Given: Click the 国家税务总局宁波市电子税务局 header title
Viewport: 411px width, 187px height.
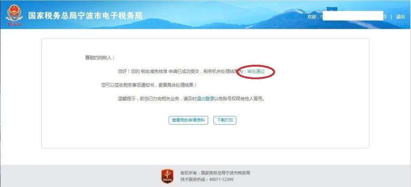Looking at the screenshot, I should (86, 16).
